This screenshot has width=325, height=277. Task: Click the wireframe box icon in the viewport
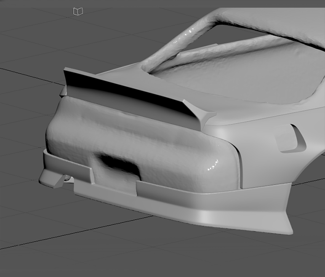(x=78, y=11)
